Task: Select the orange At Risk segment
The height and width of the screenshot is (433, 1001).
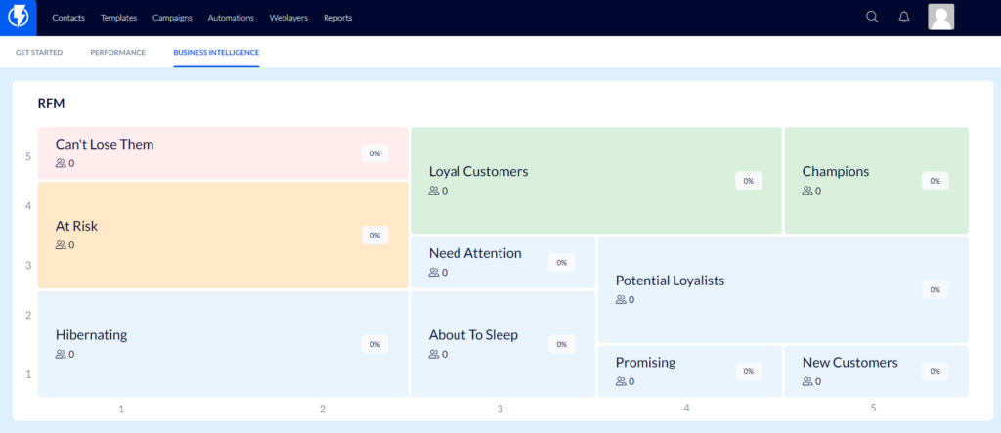Action: (x=223, y=235)
